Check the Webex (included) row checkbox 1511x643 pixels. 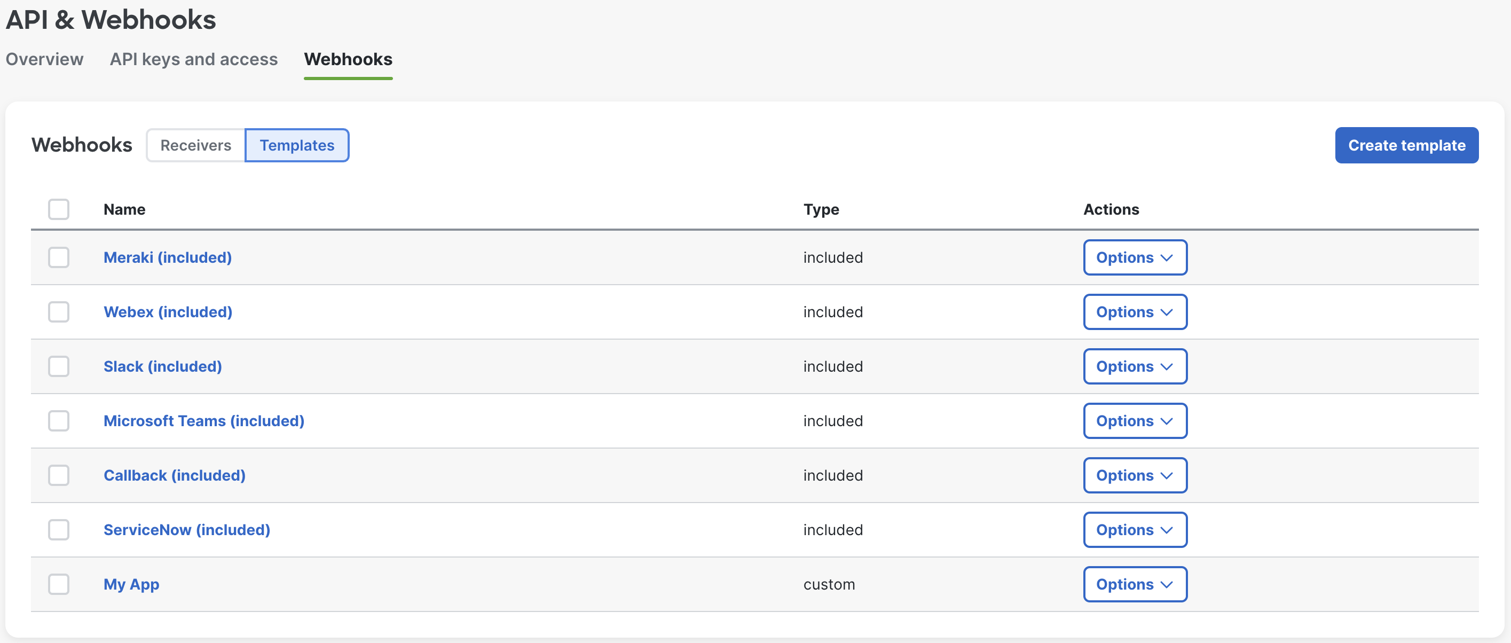click(x=59, y=312)
